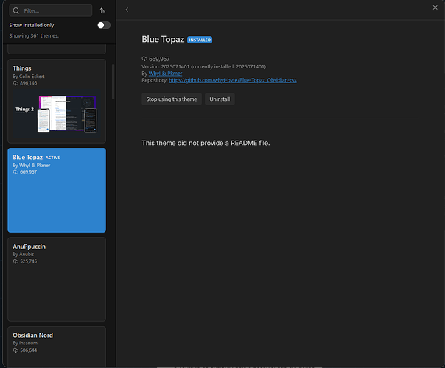Click the README missing notice text
The width and height of the screenshot is (445, 368).
[206, 143]
